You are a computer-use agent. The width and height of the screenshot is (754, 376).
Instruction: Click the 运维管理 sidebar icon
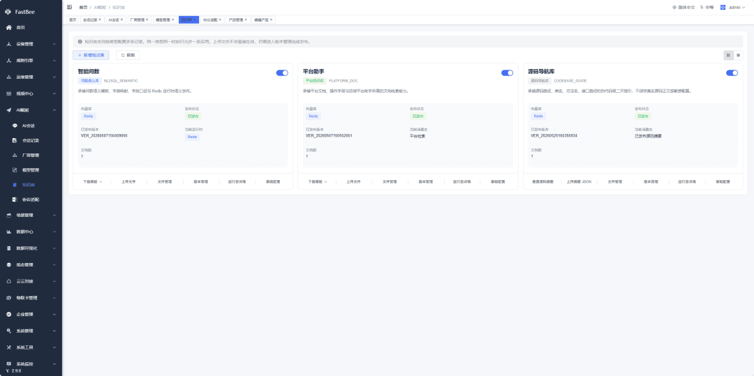tap(8, 77)
